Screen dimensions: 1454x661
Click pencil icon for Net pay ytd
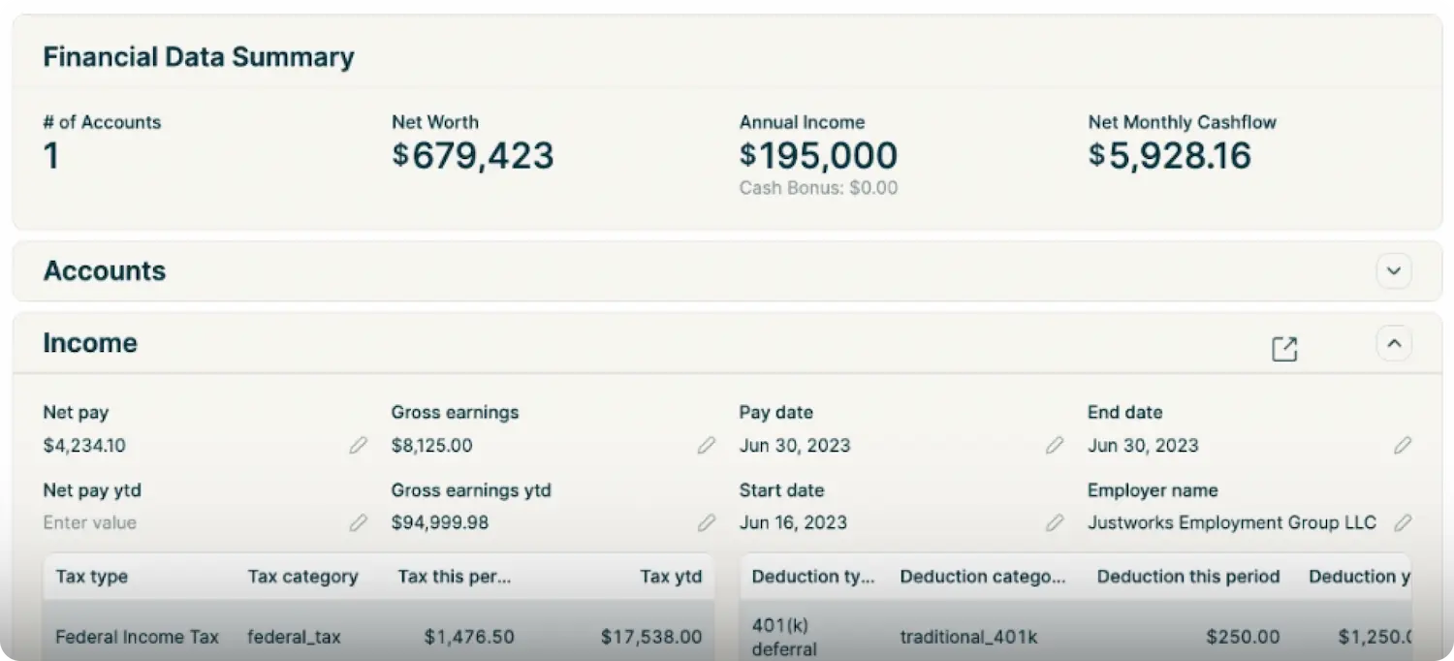359,523
